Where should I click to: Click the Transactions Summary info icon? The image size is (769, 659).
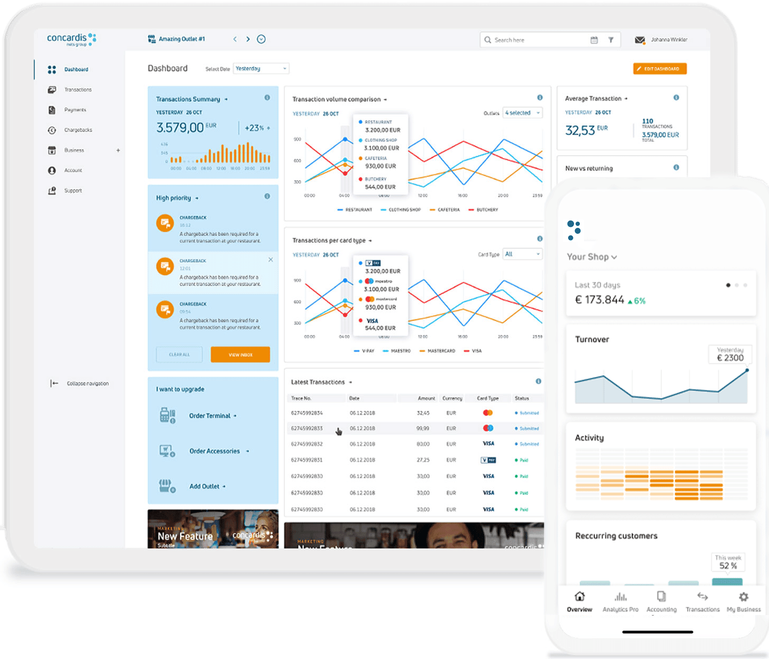267,98
